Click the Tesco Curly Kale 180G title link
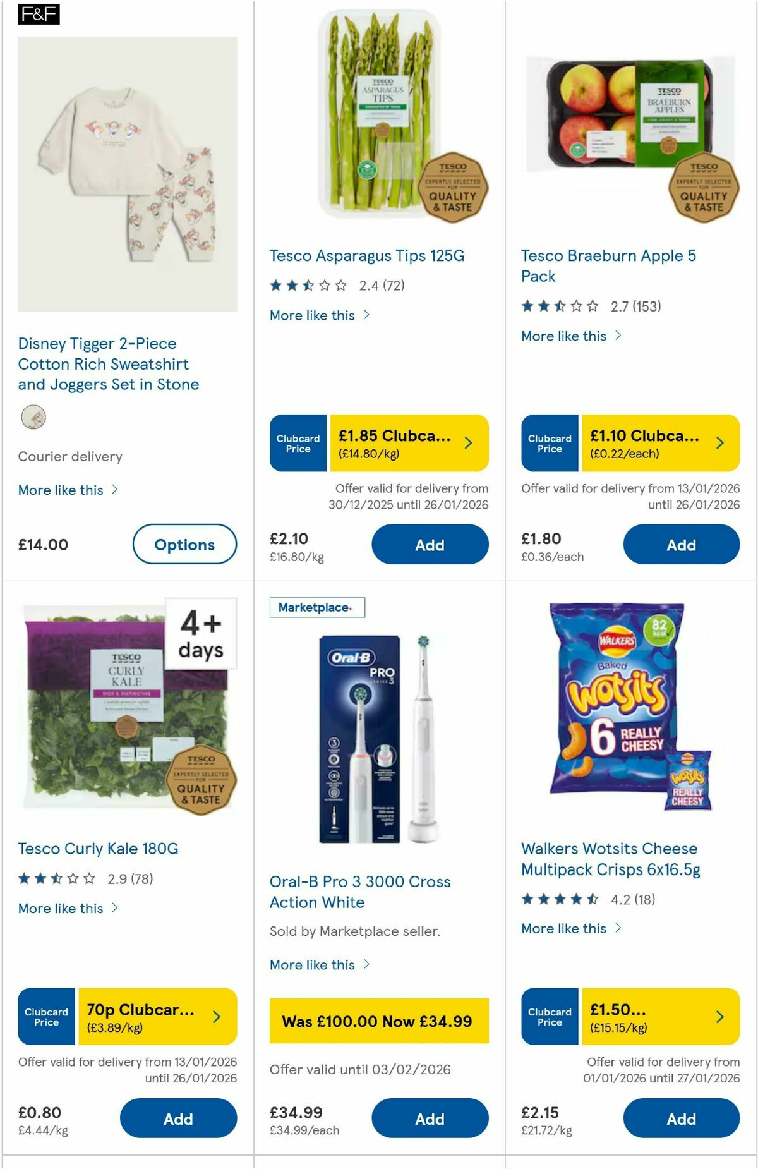The width and height of the screenshot is (758, 1169). click(x=98, y=849)
